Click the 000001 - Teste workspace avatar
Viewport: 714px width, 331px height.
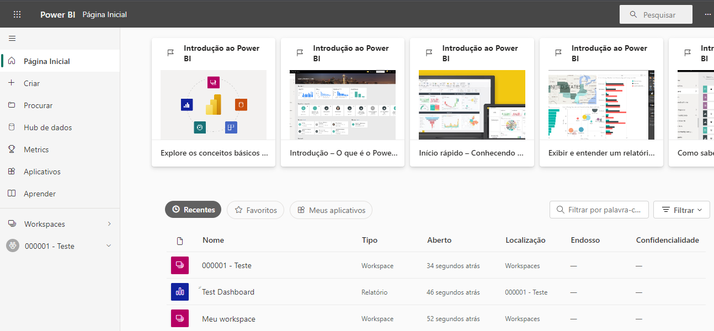pyautogui.click(x=13, y=246)
